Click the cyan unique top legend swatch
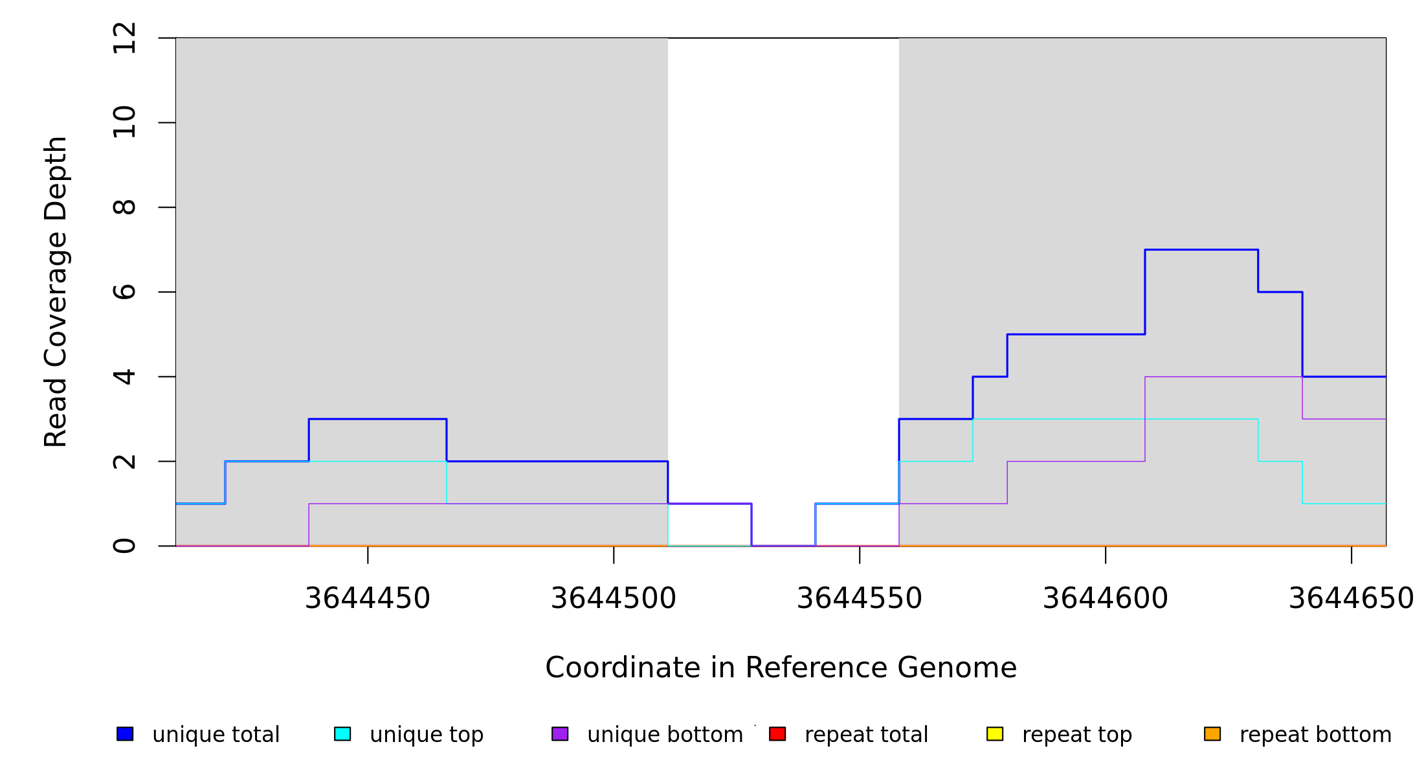1424x777 pixels. coord(342,734)
